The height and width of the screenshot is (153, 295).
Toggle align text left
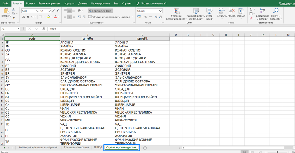pos(65,17)
